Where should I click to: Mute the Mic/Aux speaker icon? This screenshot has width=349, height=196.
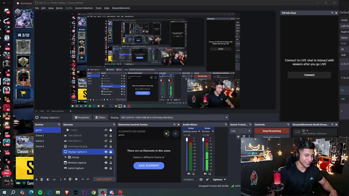(205, 174)
